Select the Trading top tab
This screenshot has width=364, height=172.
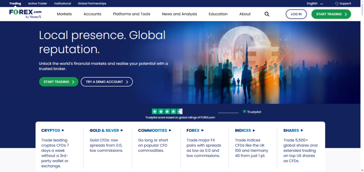tap(15, 4)
